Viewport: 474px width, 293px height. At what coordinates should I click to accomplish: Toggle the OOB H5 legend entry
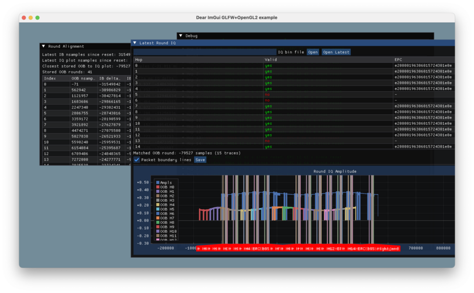(x=165, y=209)
